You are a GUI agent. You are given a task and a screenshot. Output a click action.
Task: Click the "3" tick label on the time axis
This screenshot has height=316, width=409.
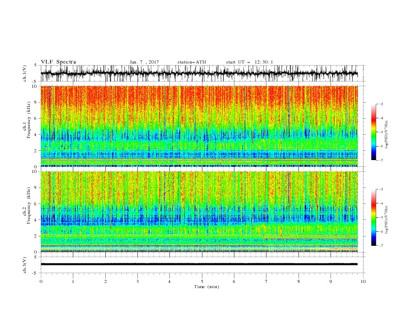pos(137,281)
